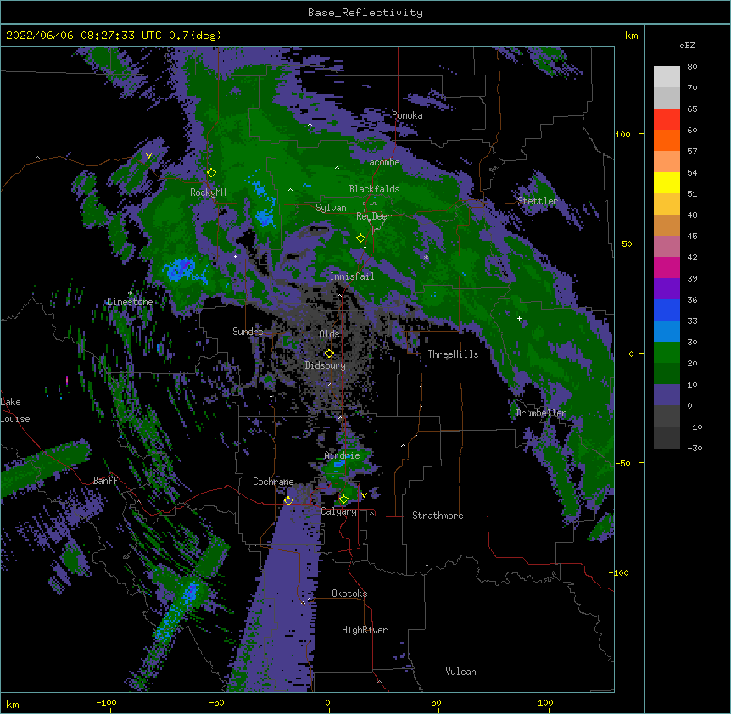Click the Lake Louise label
Image resolution: width=731 pixels, height=714 pixels.
[15, 410]
